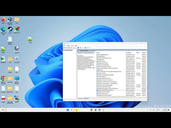Viewport: 171px width, 128px height.
Task: Click the Microsoft Edge desktop icon
Action: pos(3,31)
